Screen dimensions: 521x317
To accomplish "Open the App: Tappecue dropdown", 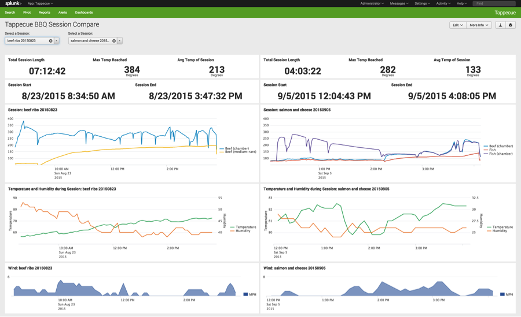I will tap(40, 3).
